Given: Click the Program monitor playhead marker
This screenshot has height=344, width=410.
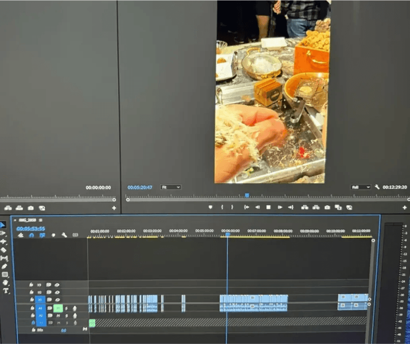Looking at the screenshot, I should 247,195.
